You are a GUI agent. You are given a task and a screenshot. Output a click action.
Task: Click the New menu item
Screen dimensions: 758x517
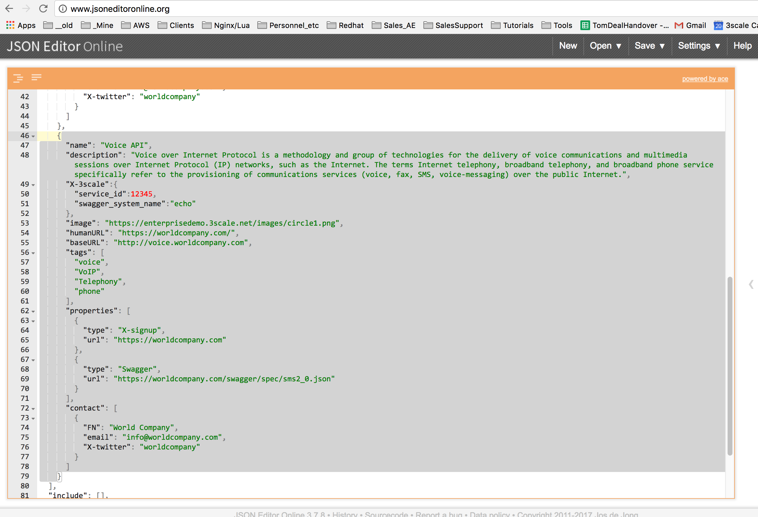pos(568,46)
